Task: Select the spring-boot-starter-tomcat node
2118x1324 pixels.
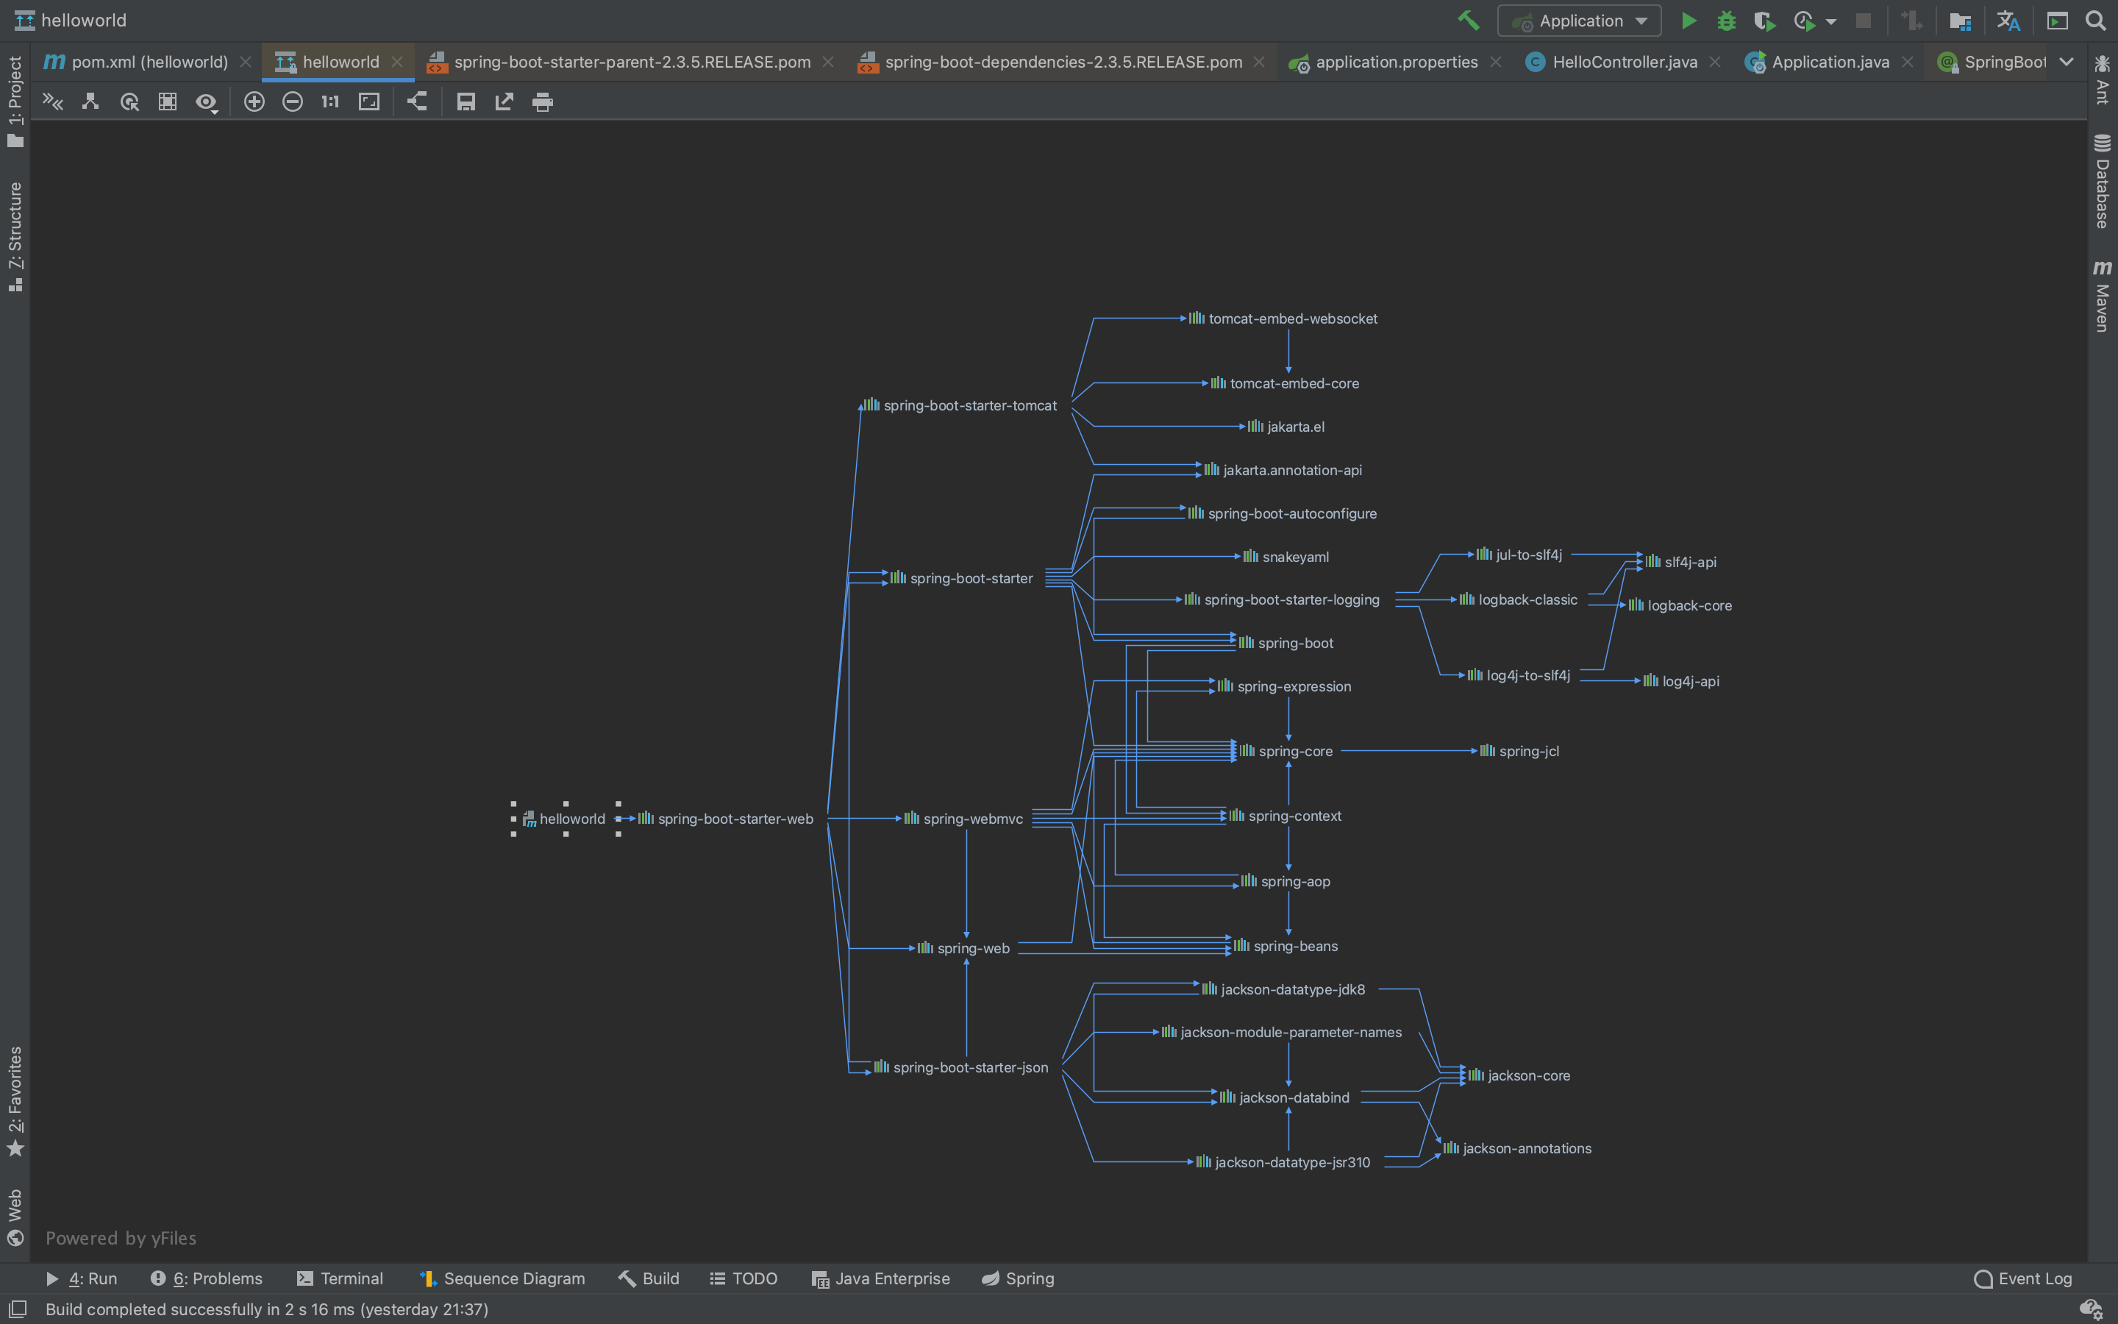Action: click(960, 405)
